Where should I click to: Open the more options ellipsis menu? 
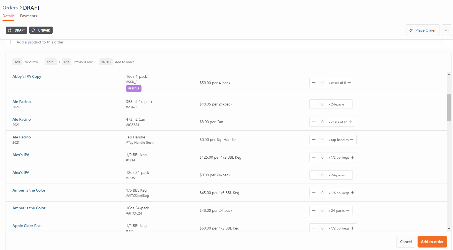point(447,30)
